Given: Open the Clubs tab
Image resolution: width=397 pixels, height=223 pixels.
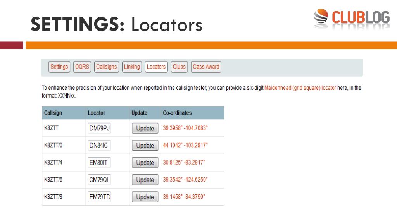Looking at the screenshot, I should [x=179, y=67].
